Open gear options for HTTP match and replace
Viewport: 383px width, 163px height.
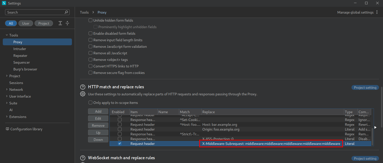point(83,94)
